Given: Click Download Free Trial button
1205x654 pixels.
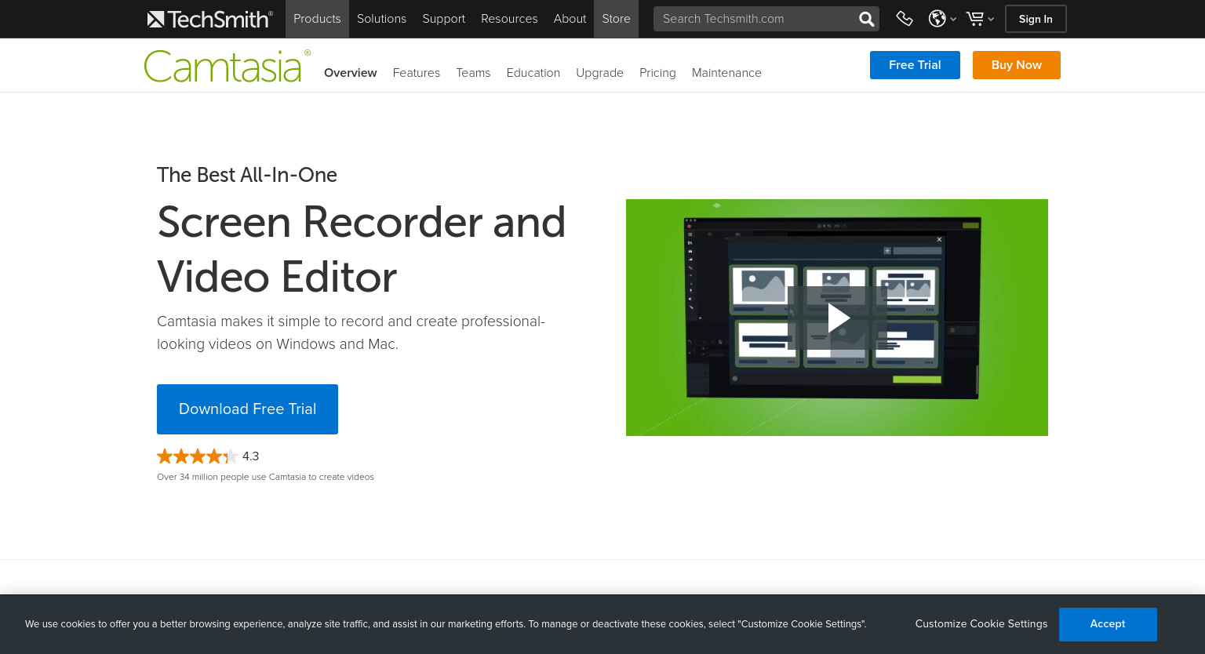Looking at the screenshot, I should point(247,409).
